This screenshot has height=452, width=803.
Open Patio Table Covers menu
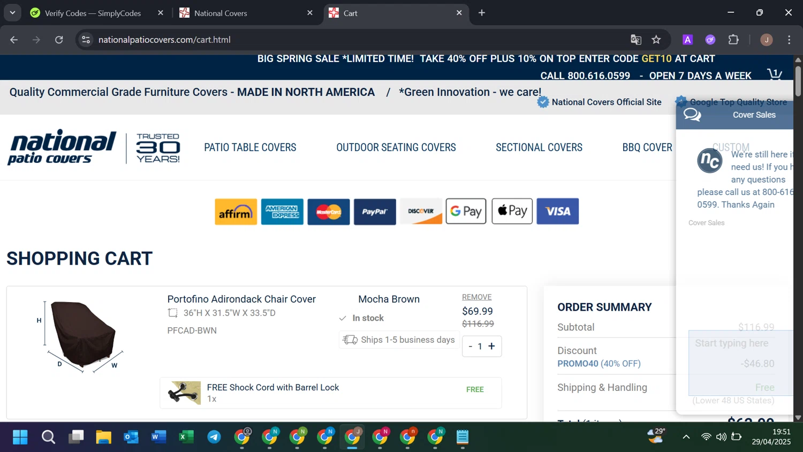pyautogui.click(x=250, y=147)
